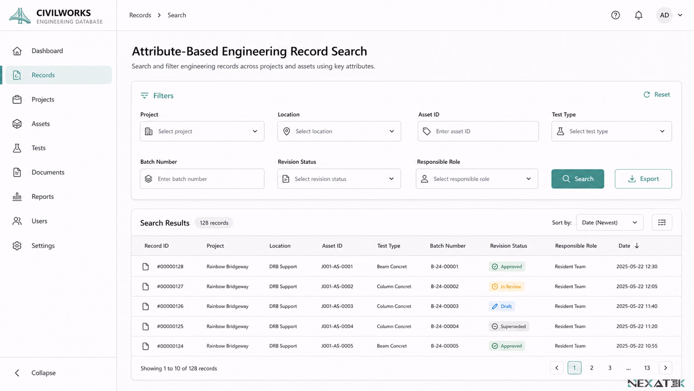
Task: Go to page 3 of results
Action: pyautogui.click(x=610, y=368)
